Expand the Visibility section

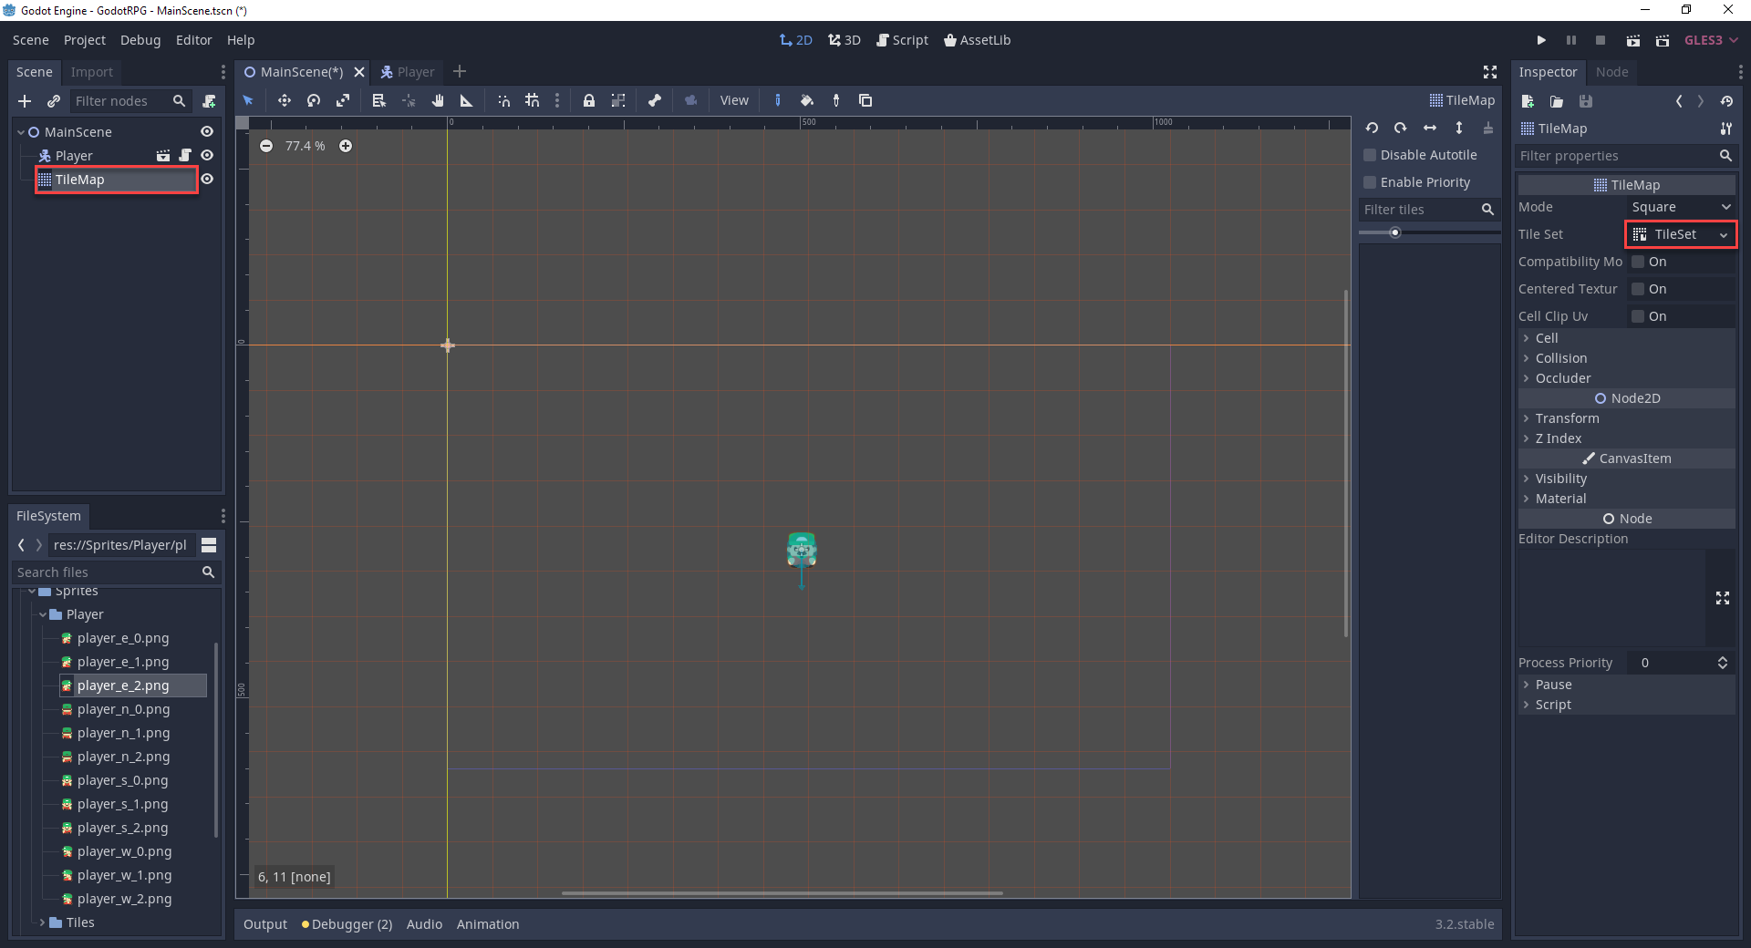[x=1627, y=479]
